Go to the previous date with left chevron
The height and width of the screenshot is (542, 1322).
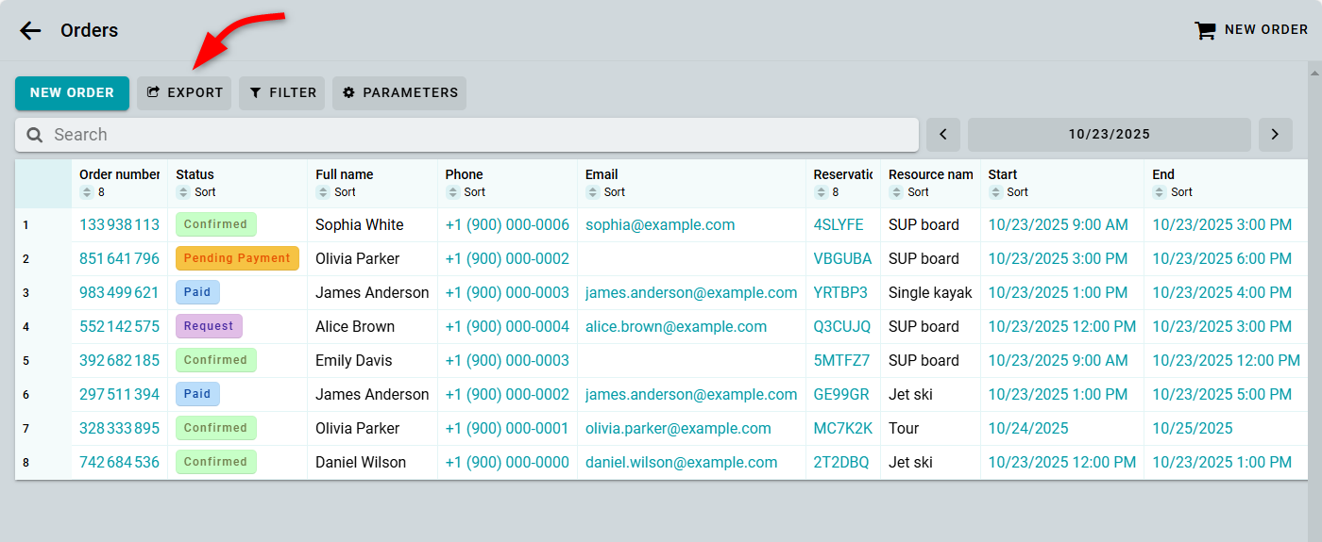pyautogui.click(x=943, y=135)
